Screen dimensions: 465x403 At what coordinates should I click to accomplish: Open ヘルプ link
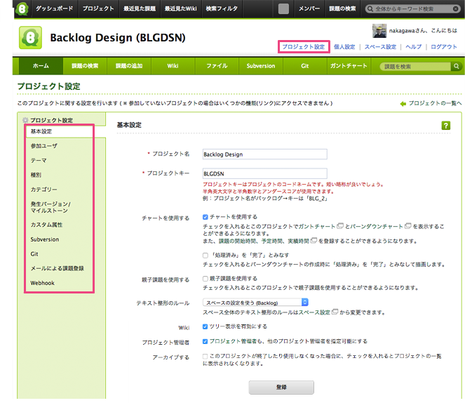(413, 47)
